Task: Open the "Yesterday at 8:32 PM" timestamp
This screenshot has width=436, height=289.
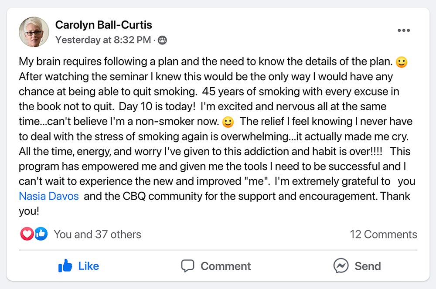Action: [x=103, y=40]
